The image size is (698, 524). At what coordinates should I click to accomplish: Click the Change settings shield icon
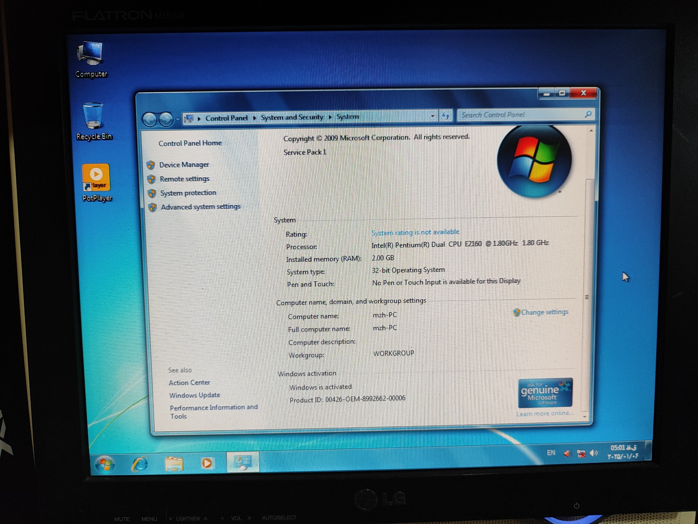[517, 312]
